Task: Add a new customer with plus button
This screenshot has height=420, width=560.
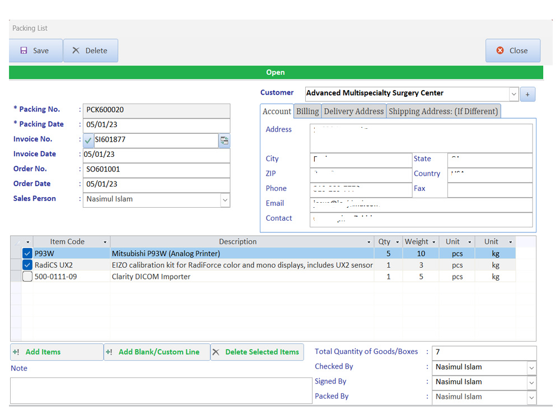Action: (x=528, y=95)
